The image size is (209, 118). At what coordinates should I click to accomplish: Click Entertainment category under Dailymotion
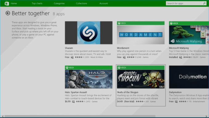click(x=199, y=101)
